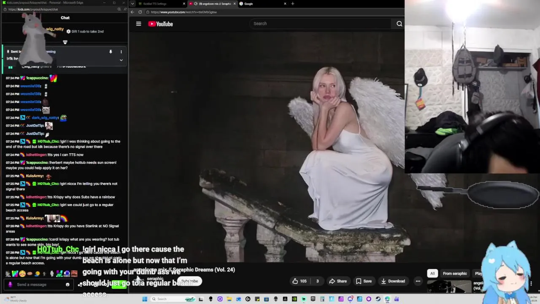
Task: Select the last red quick emote
Action: tap(74, 274)
